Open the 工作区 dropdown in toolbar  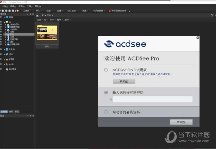(27, 11)
